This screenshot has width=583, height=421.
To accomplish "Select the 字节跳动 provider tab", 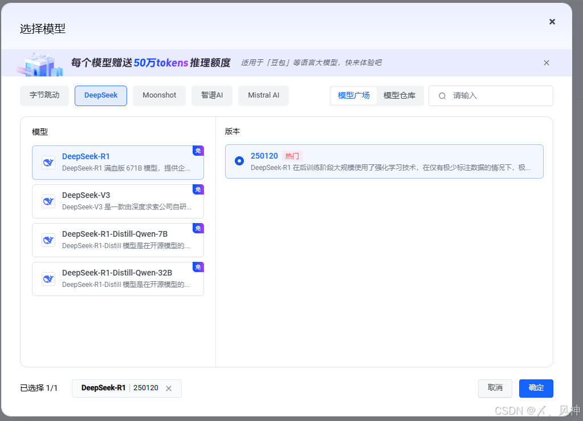I will 44,95.
